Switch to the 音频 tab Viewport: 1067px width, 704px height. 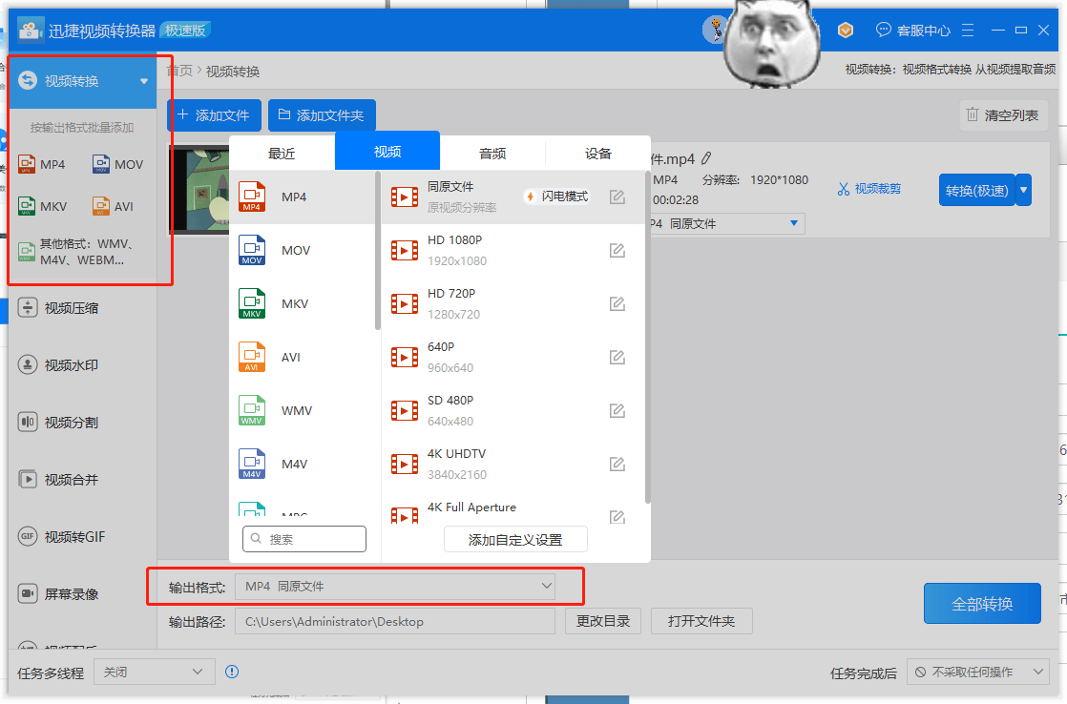point(492,153)
